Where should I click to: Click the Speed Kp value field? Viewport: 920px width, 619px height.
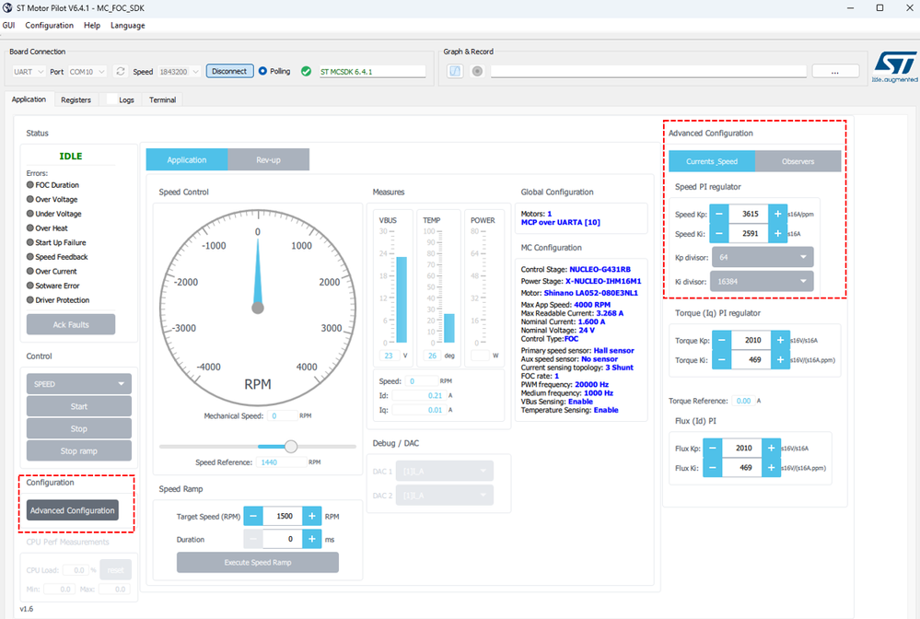pyautogui.click(x=749, y=214)
